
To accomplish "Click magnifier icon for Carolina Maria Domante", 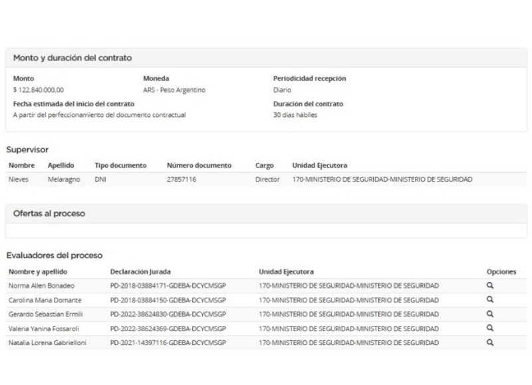I will tap(490, 300).
